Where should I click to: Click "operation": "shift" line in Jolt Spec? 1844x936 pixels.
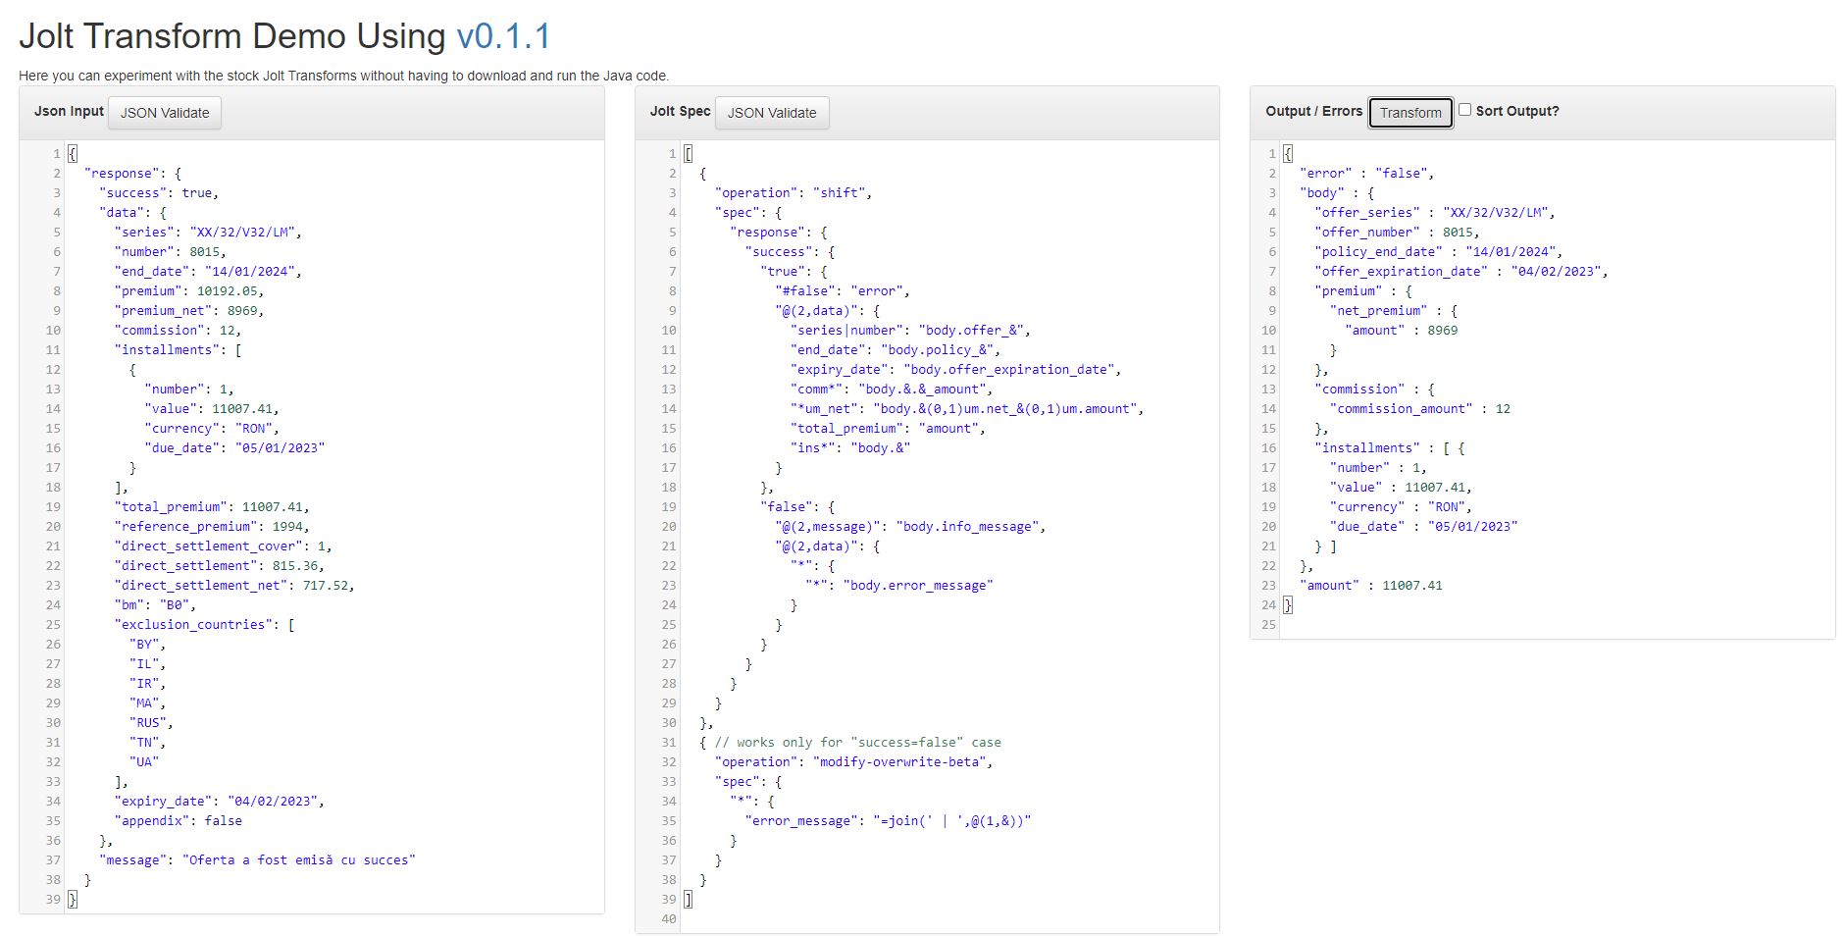click(x=794, y=193)
